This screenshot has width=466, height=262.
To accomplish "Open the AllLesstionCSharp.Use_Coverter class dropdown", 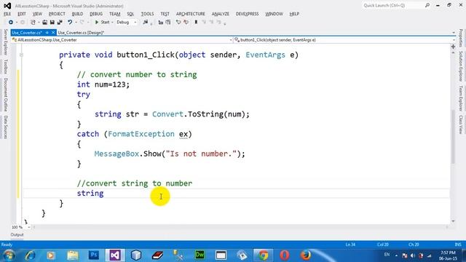I will pyautogui.click(x=122, y=40).
